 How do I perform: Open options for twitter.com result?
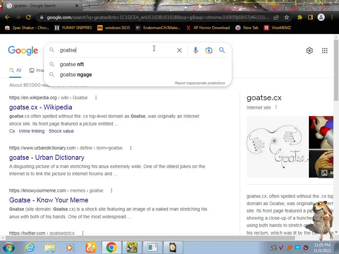[x=82, y=233]
